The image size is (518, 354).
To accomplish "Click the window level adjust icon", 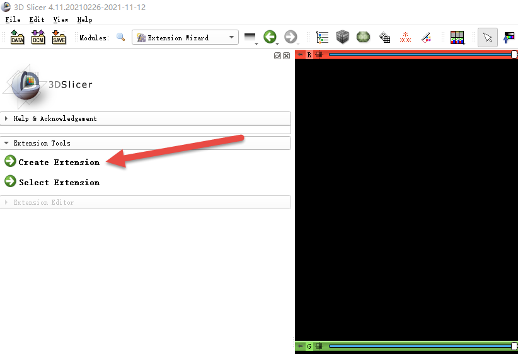I will point(509,37).
